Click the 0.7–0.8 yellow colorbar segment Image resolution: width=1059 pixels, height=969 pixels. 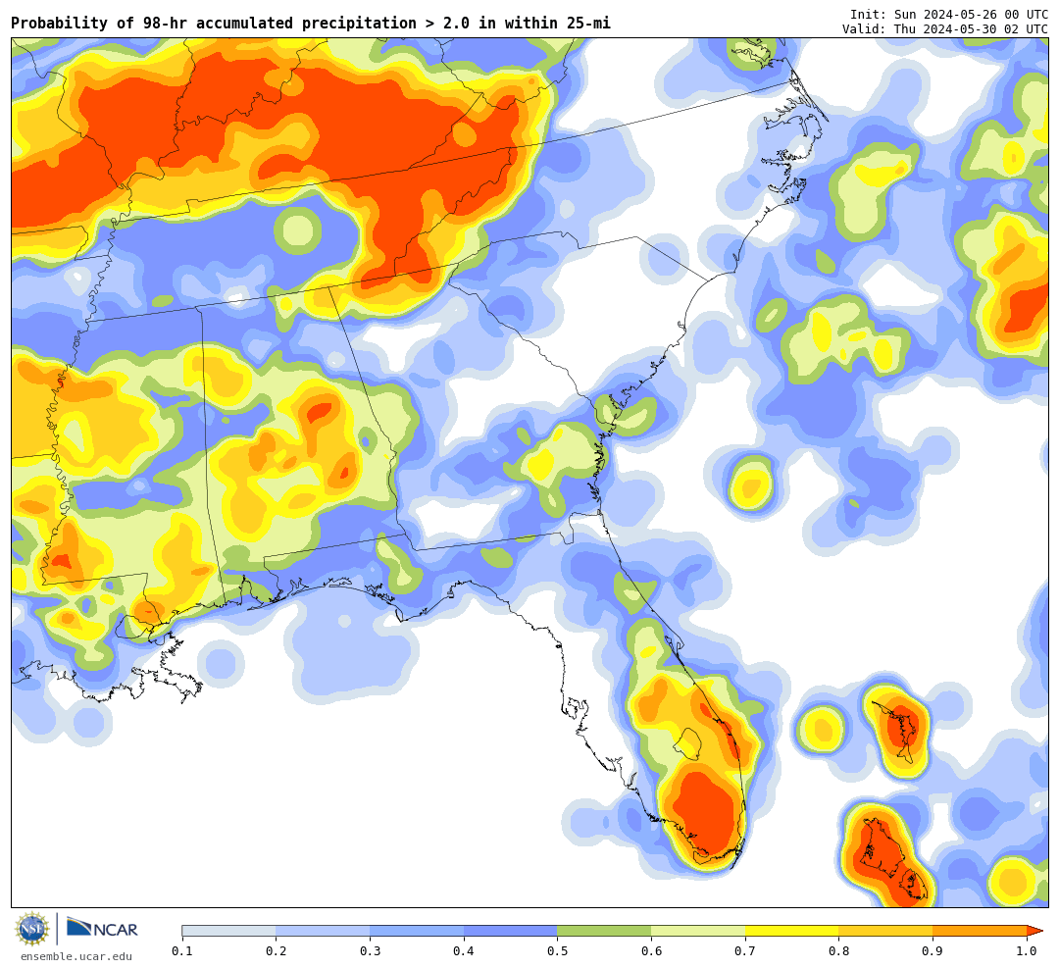pyautogui.click(x=792, y=931)
